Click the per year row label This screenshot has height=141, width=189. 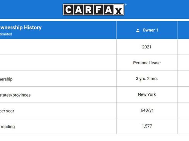click(x=7, y=111)
